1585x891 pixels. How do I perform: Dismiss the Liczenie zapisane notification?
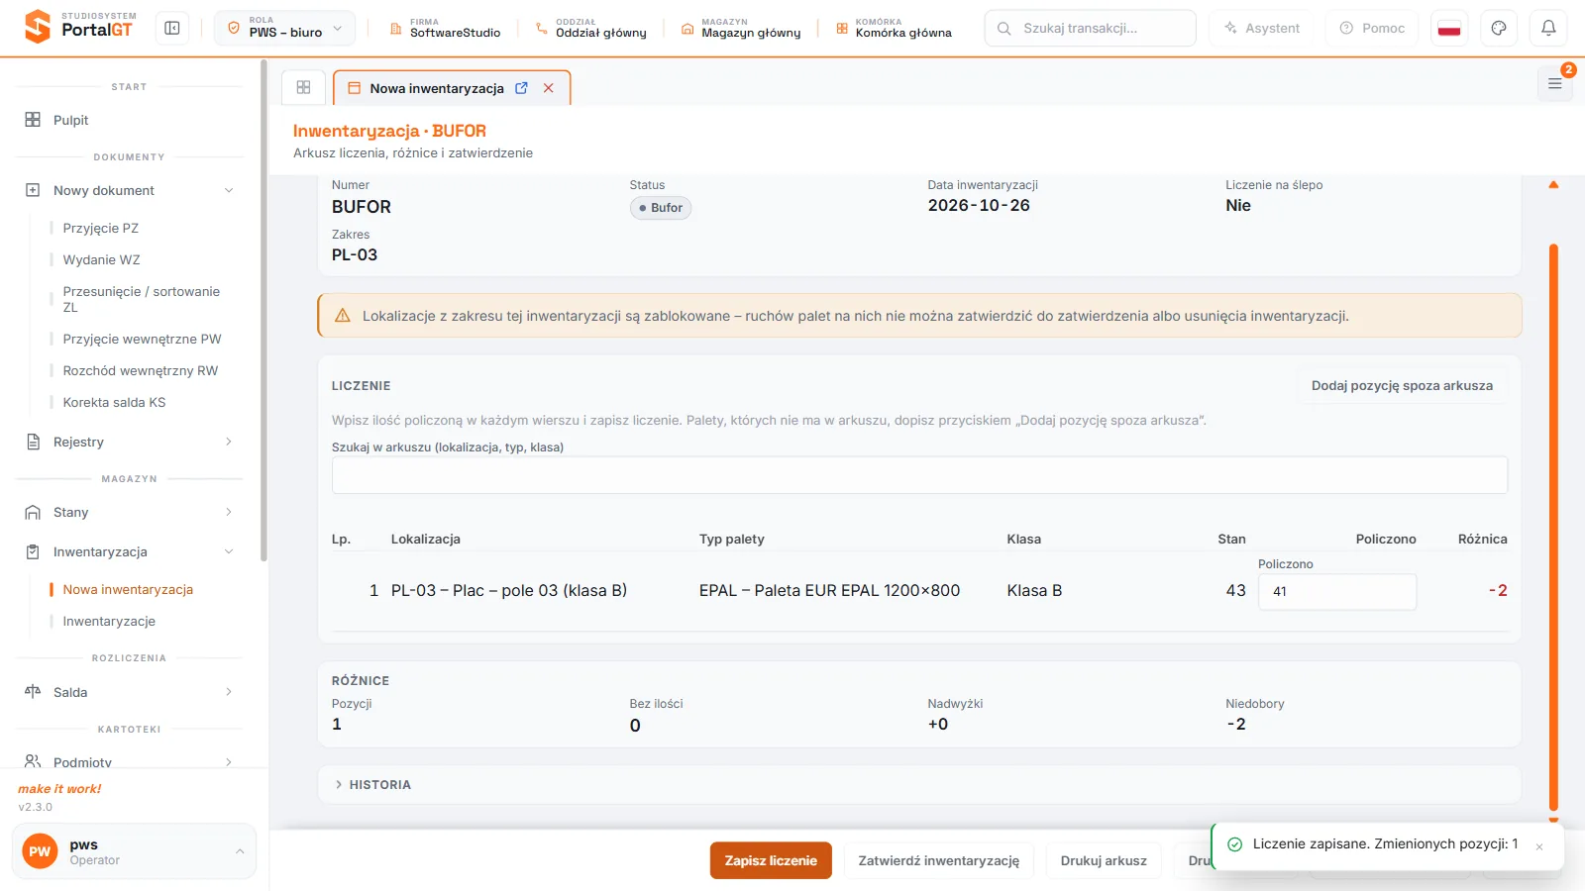click(x=1539, y=846)
